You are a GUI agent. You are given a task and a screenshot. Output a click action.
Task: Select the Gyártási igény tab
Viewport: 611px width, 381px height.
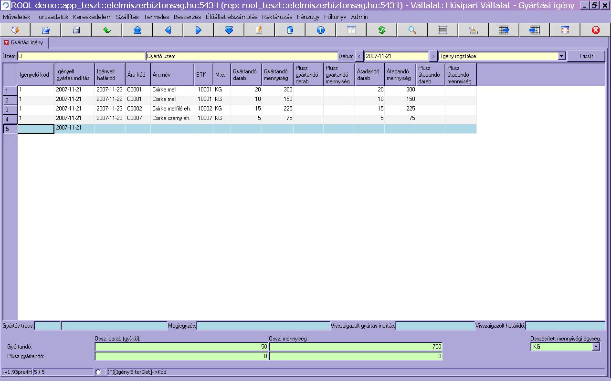pos(24,43)
